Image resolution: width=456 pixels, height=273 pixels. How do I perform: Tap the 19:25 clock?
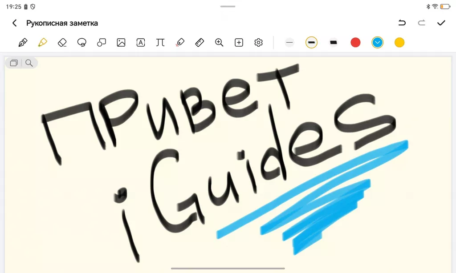point(14,7)
